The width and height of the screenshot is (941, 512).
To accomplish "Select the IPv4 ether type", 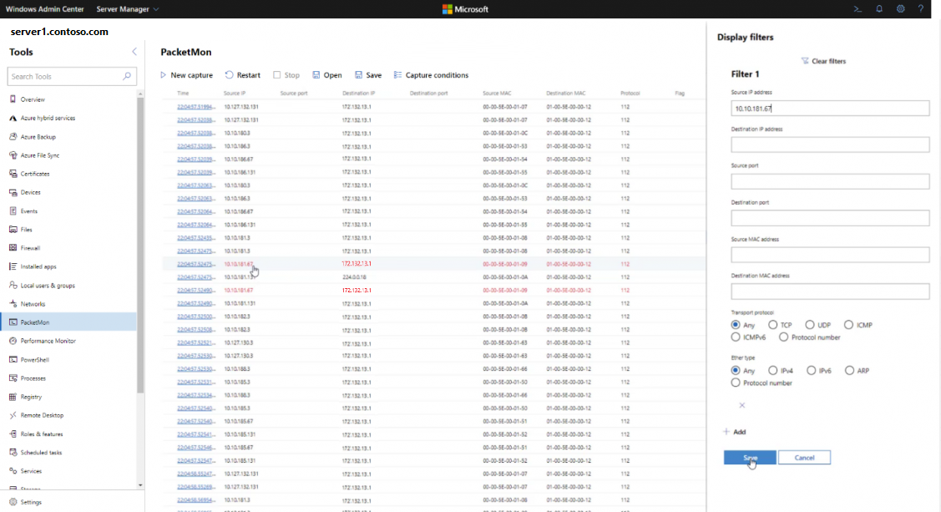I will [x=773, y=370].
